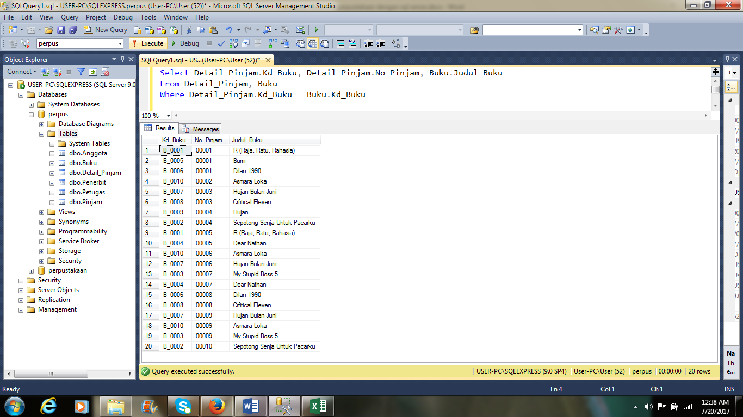Click the Filter icon in Object Explorer toolbar
Image resolution: width=743 pixels, height=417 pixels.
pos(82,72)
